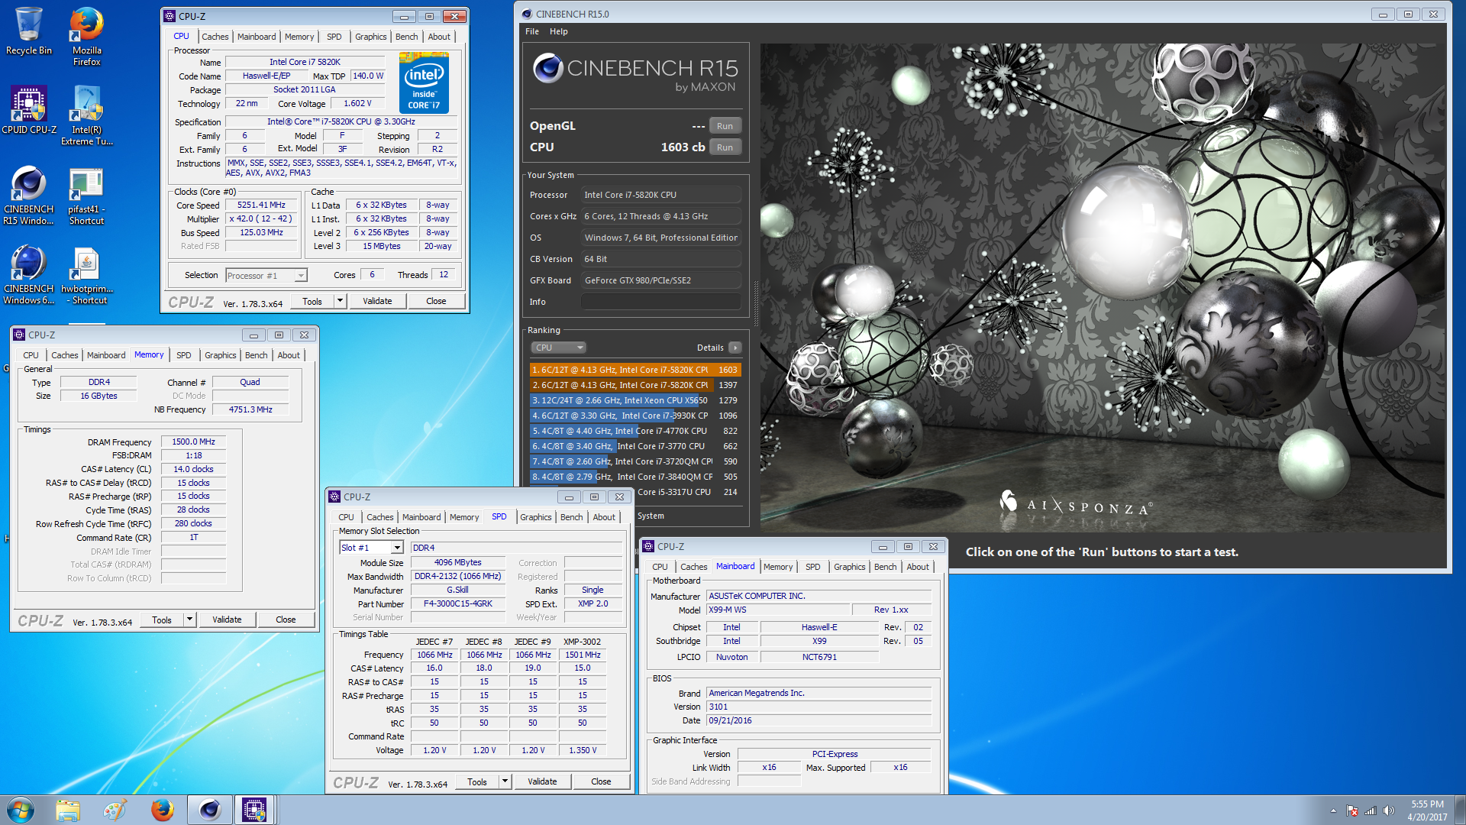Open Paint from the taskbar
This screenshot has height=825, width=1466.
click(115, 810)
